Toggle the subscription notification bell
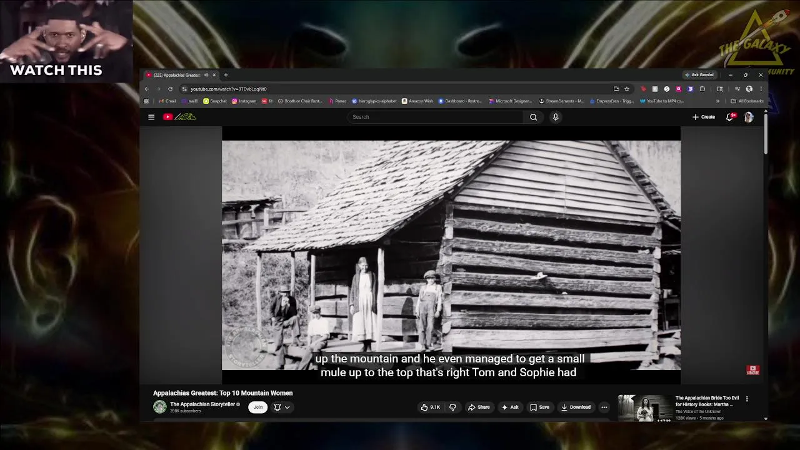 277,407
